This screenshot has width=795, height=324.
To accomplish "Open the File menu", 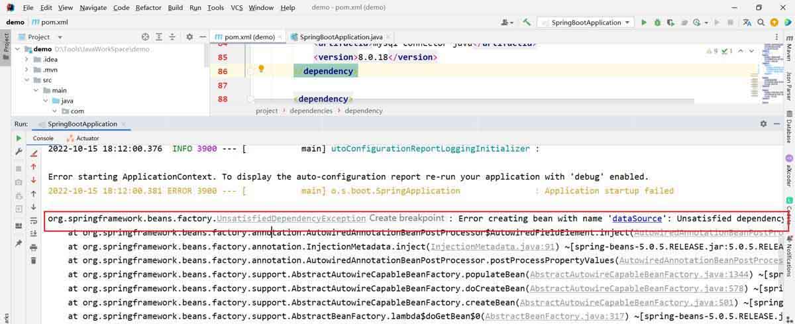I will click(28, 7).
